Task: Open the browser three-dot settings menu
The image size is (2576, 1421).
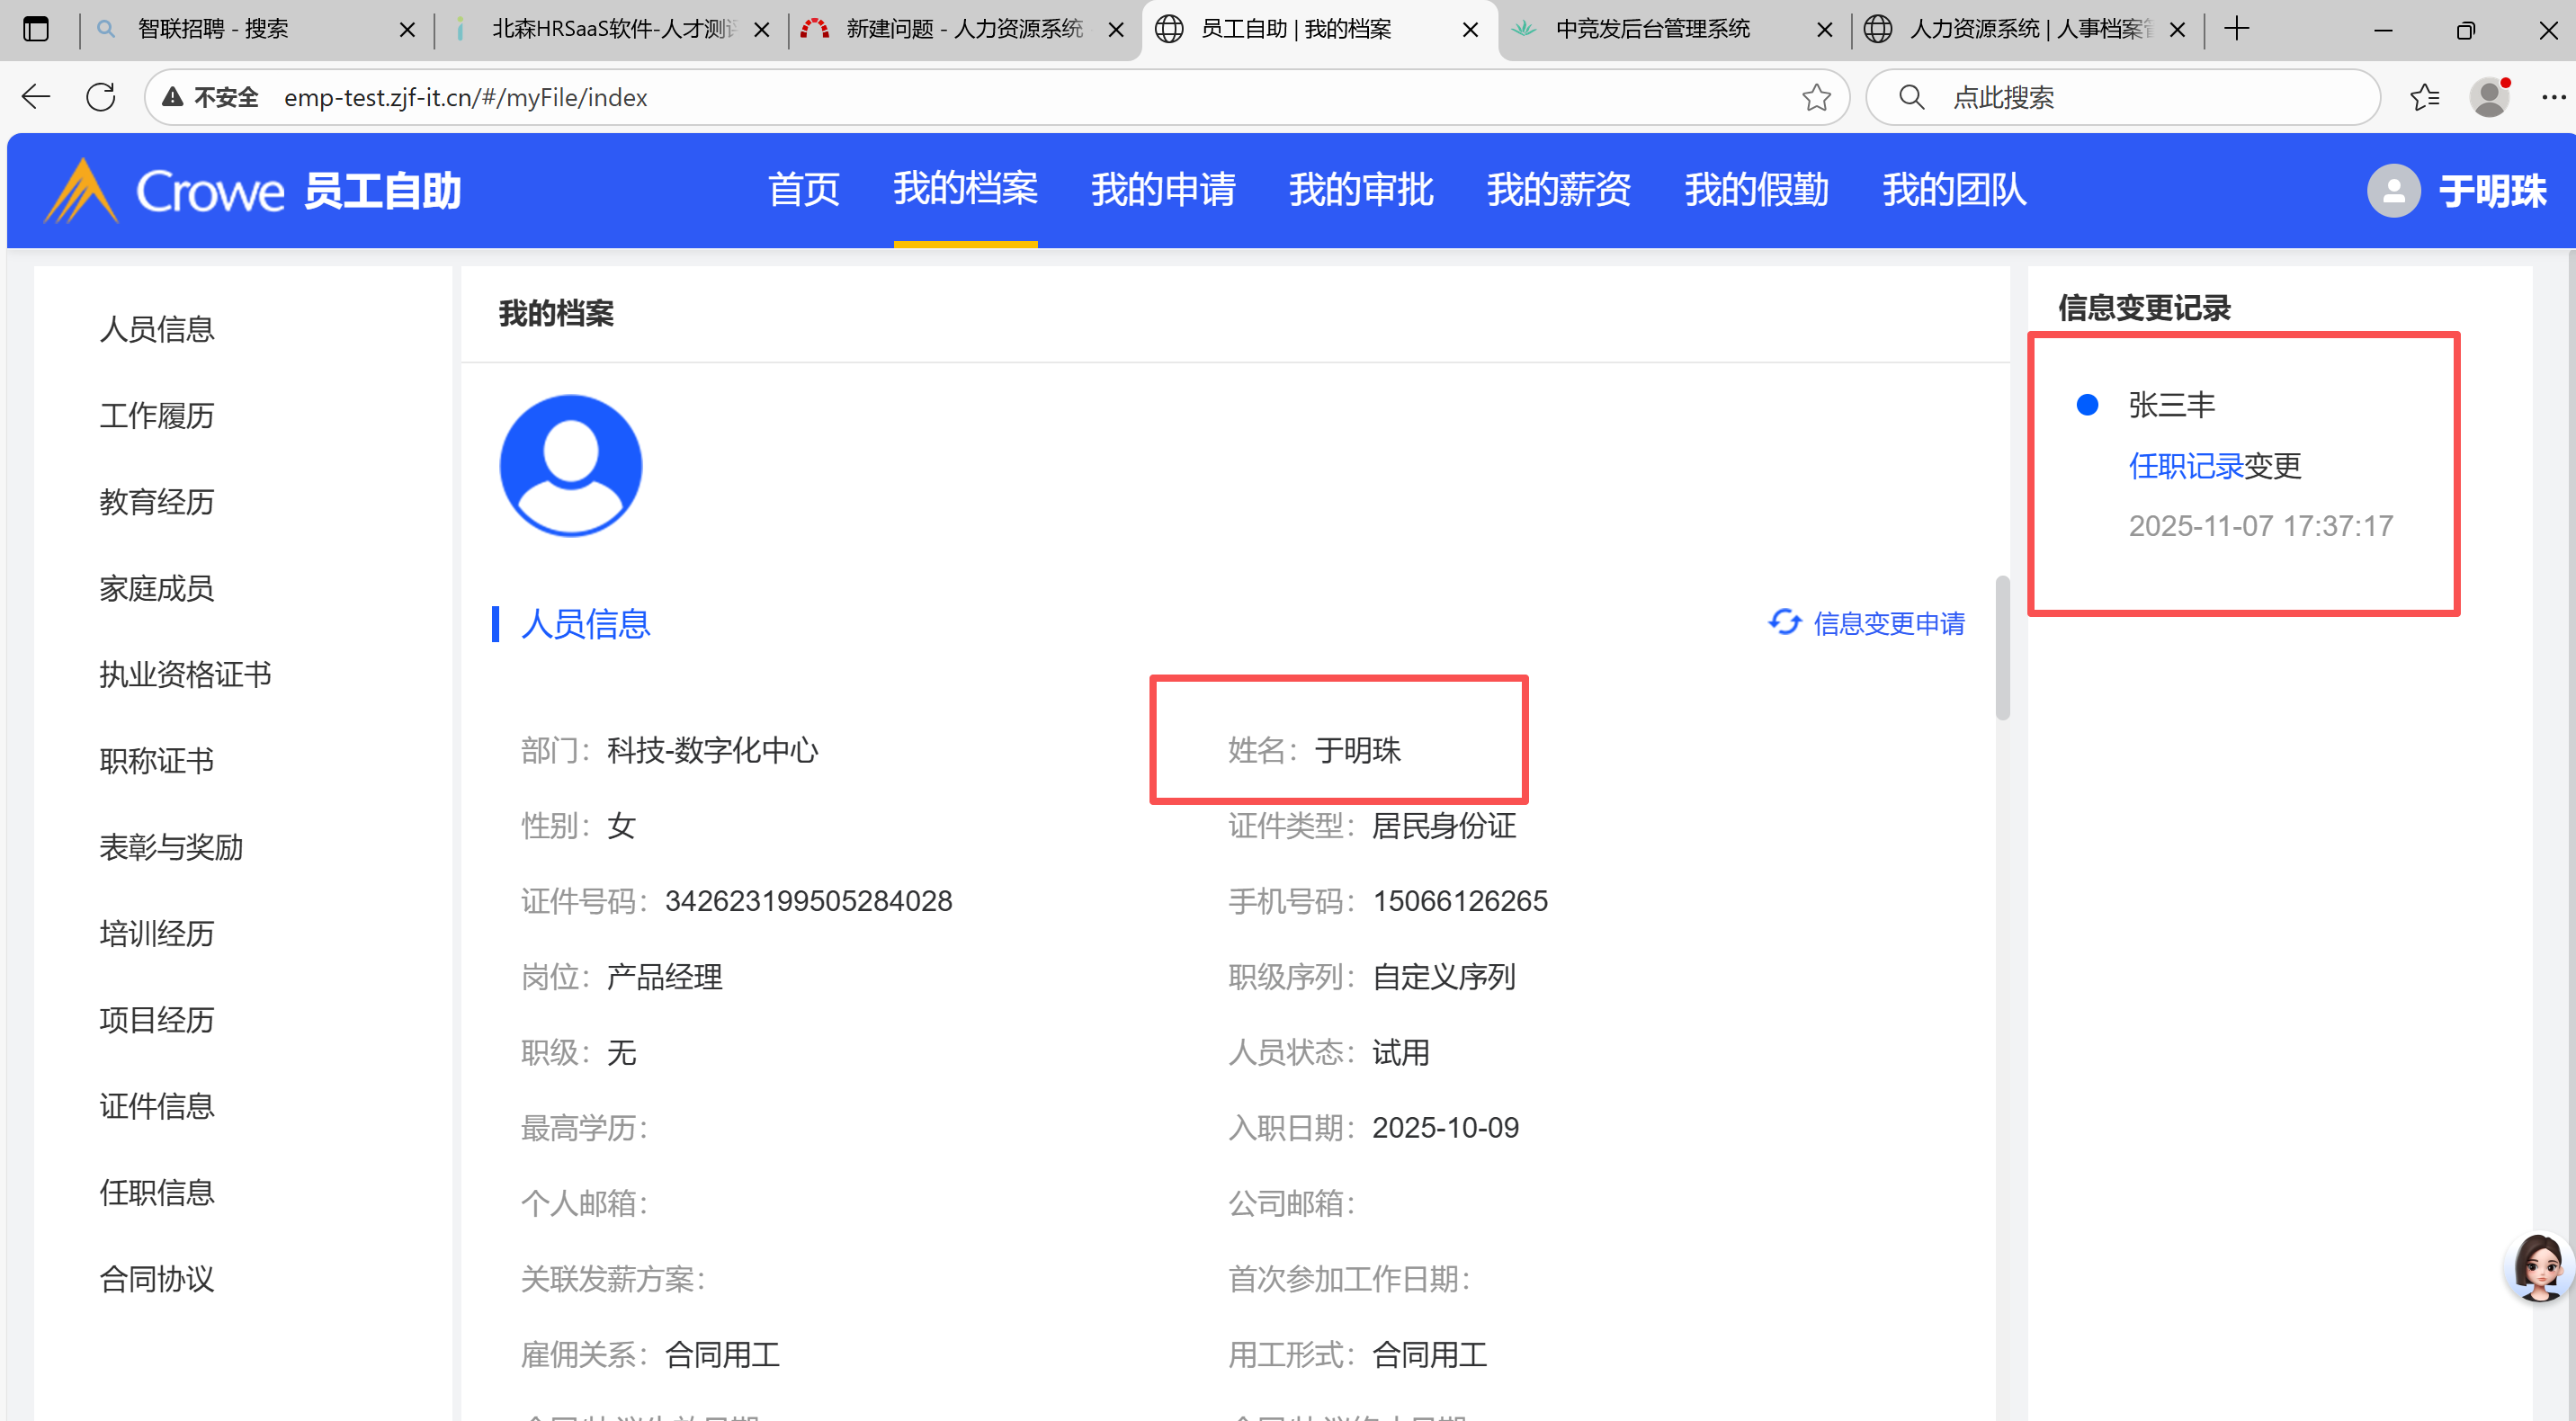Action: [2553, 97]
